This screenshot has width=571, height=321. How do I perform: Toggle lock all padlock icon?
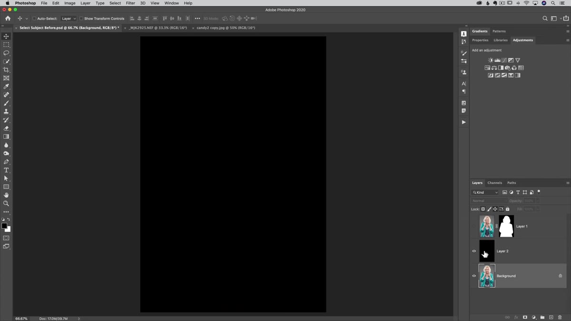(508, 209)
